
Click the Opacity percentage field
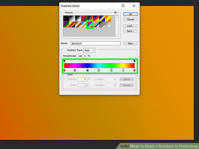click(80, 79)
